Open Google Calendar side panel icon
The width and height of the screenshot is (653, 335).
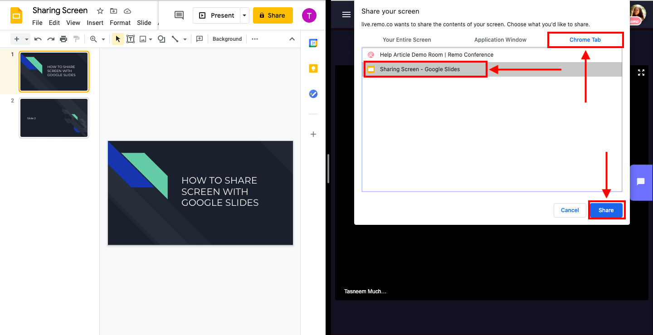coord(313,43)
